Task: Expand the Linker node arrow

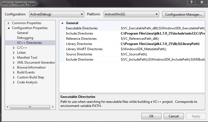Action: click(14, 53)
